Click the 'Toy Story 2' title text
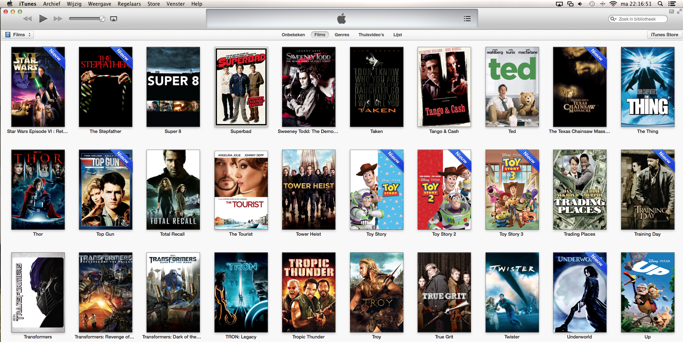The width and height of the screenshot is (683, 342). (444, 234)
